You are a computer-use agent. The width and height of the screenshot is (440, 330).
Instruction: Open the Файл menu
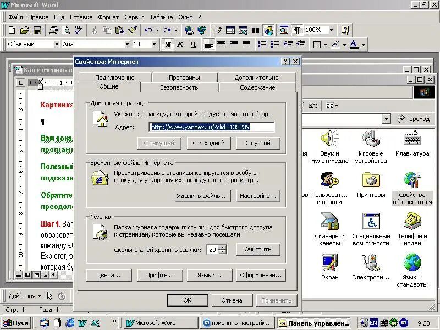(15, 18)
